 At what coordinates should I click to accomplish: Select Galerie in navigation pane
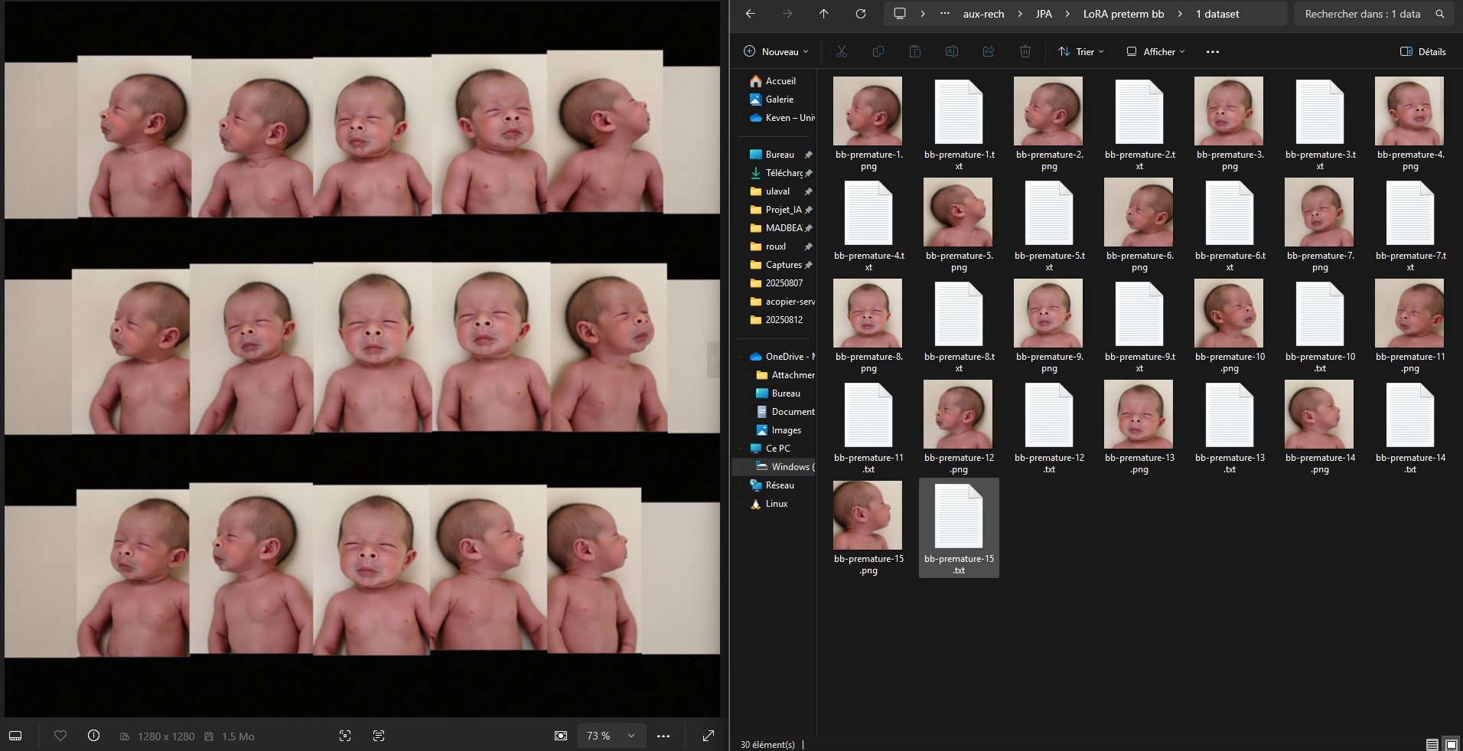point(779,100)
